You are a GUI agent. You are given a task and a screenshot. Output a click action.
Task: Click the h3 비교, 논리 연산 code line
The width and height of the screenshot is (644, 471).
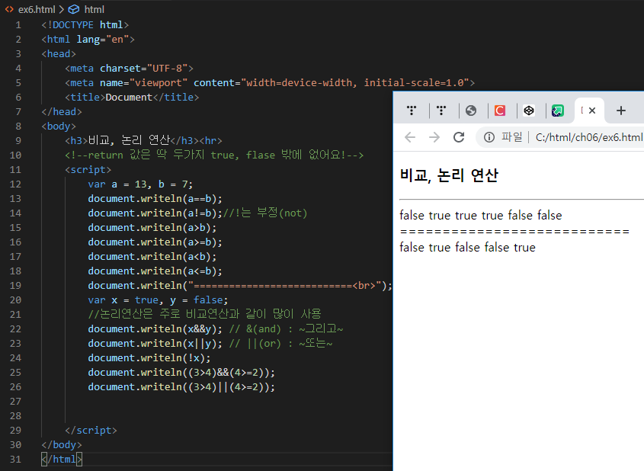tap(143, 140)
